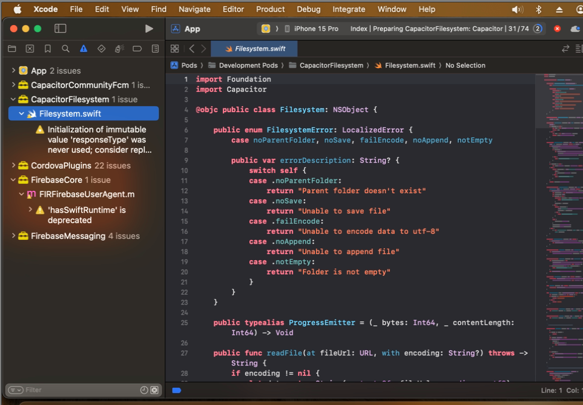
Task: Select the Filesystem.swift row in issue navigator
Action: (84, 113)
